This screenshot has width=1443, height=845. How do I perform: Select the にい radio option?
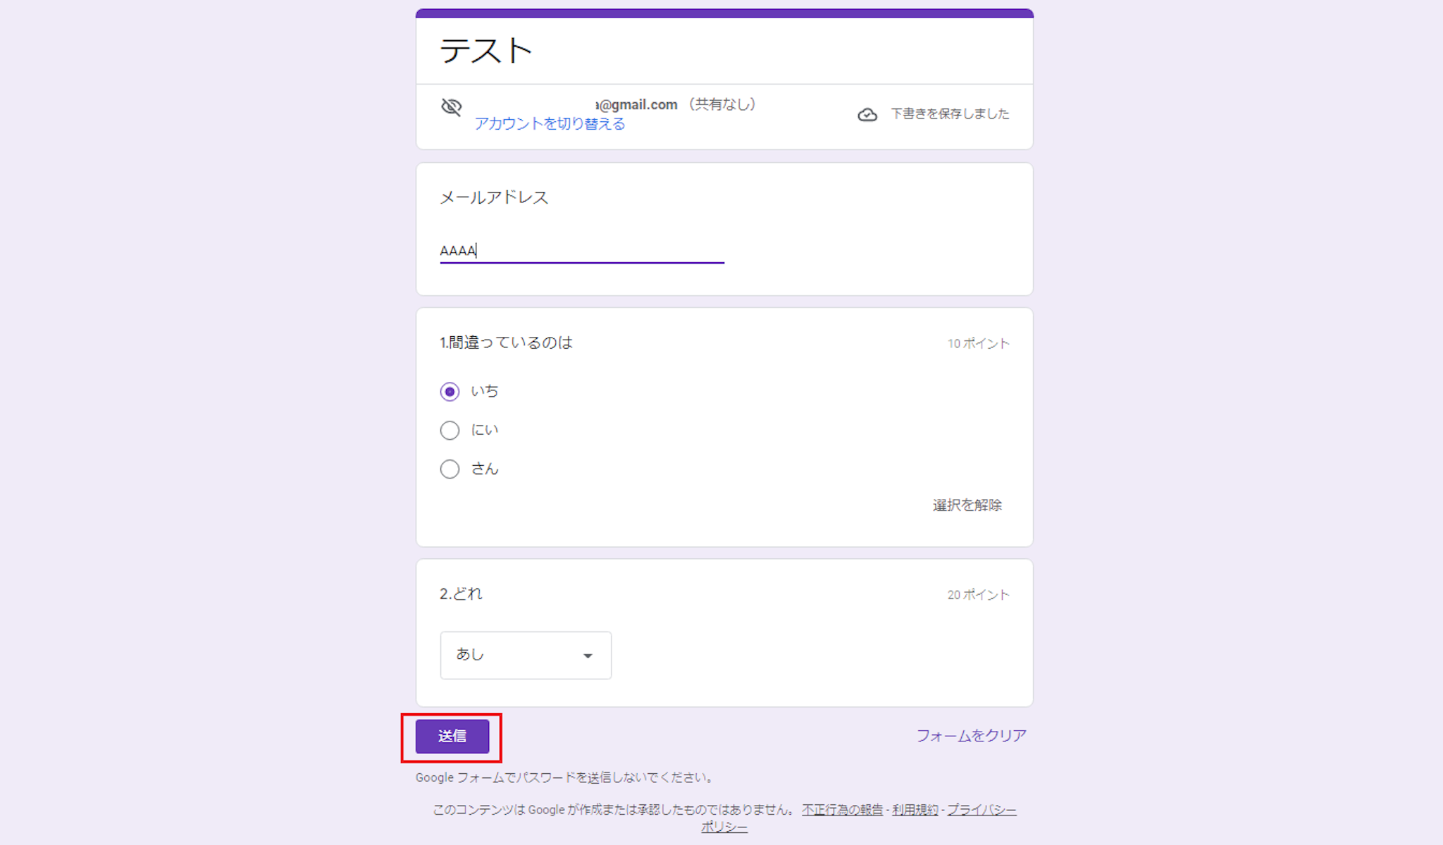tap(450, 430)
